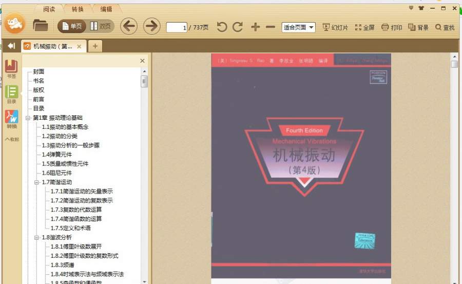Viewport: 462px width, 284px height.
Task: Open a file with the folder icon
Action: 41,26
